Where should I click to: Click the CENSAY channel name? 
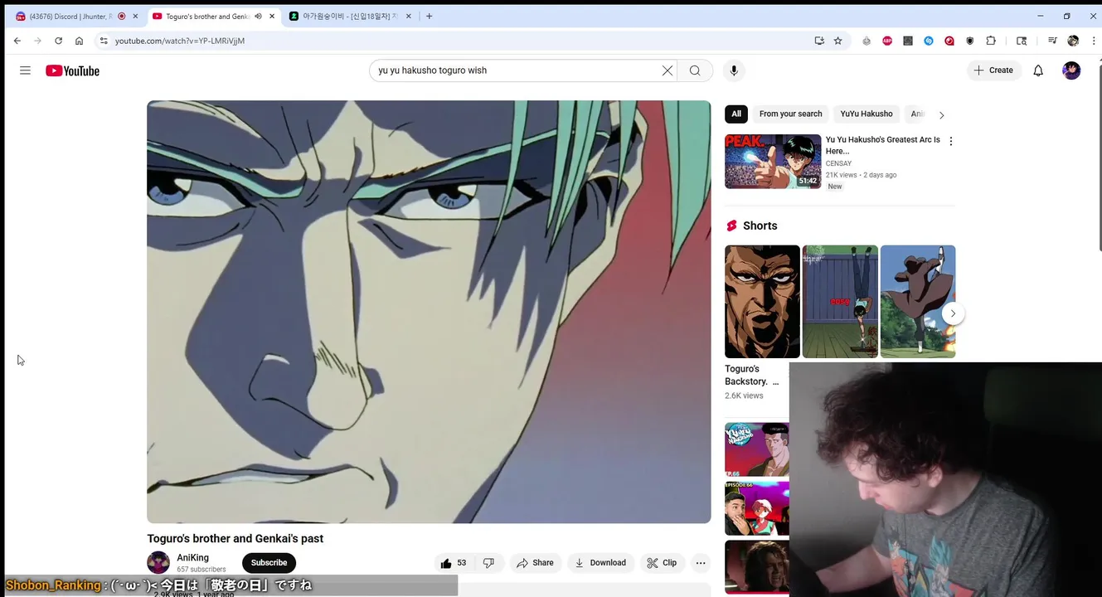tap(838, 163)
